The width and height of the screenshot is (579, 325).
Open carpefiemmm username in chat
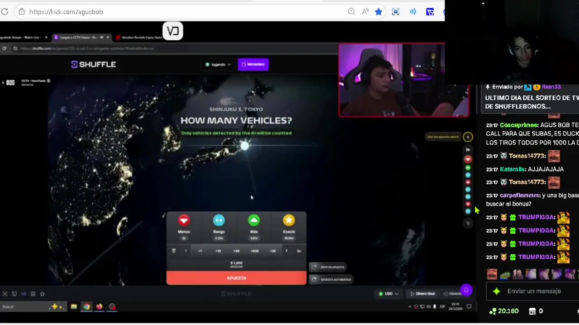click(x=520, y=195)
